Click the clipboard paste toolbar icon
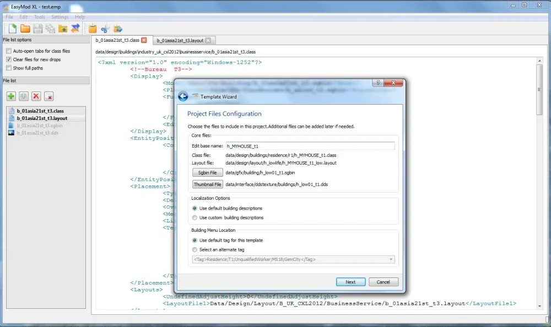The width and height of the screenshot is (551, 327). coord(93,29)
